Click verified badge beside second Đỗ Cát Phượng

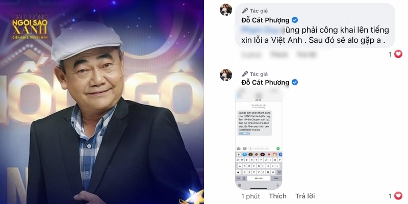tap(295, 82)
